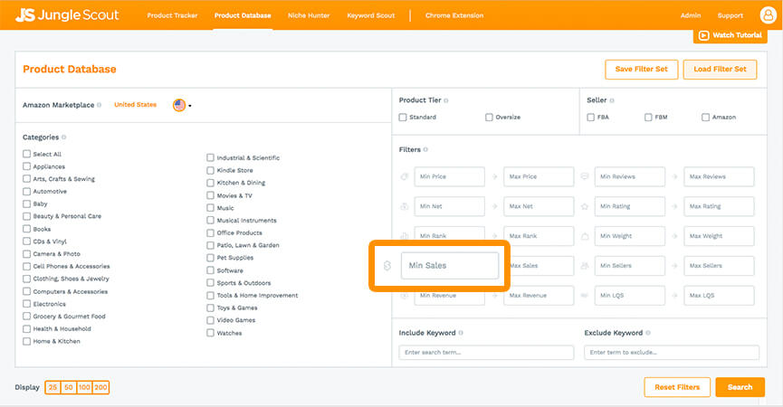Check the Home & Kitchen category
This screenshot has width=783, height=407.
click(26, 341)
